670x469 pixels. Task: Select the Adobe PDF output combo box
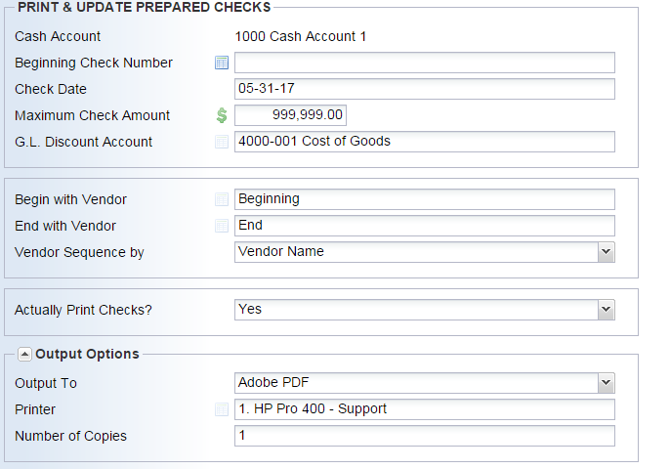(x=425, y=383)
